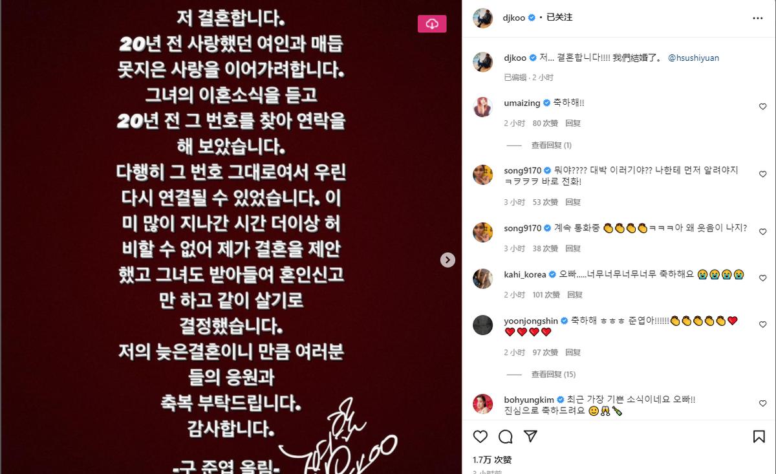
Task: Reply to kahi_korea's comment via 回复
Action: coord(574,295)
